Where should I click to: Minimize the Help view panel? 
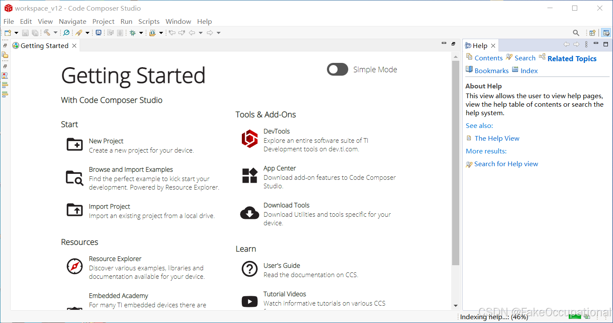click(x=596, y=43)
